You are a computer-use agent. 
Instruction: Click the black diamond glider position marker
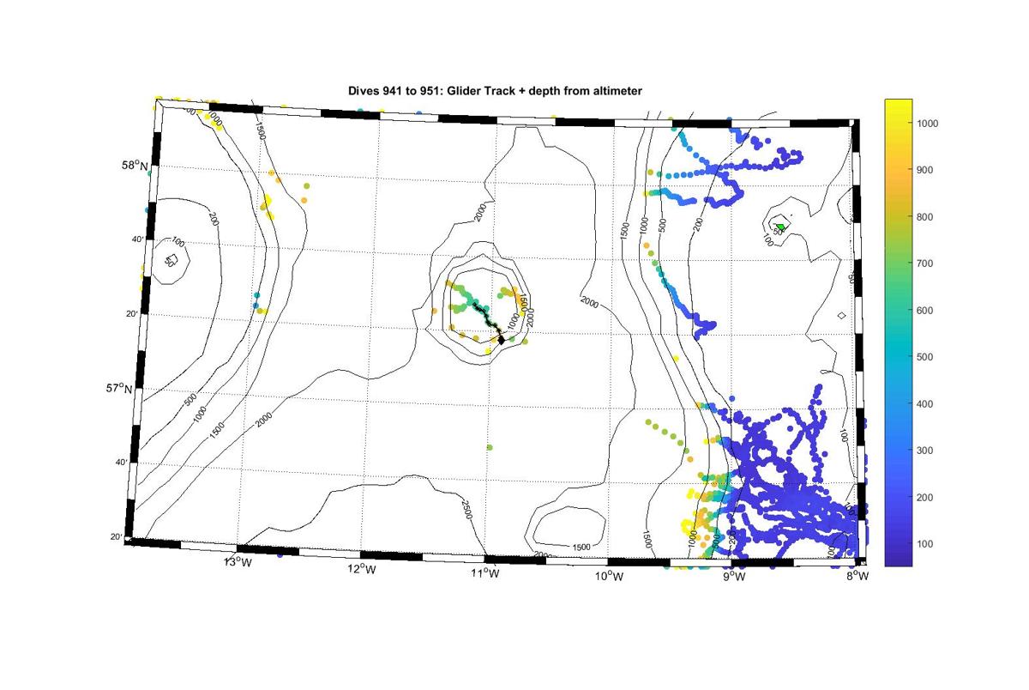click(502, 338)
